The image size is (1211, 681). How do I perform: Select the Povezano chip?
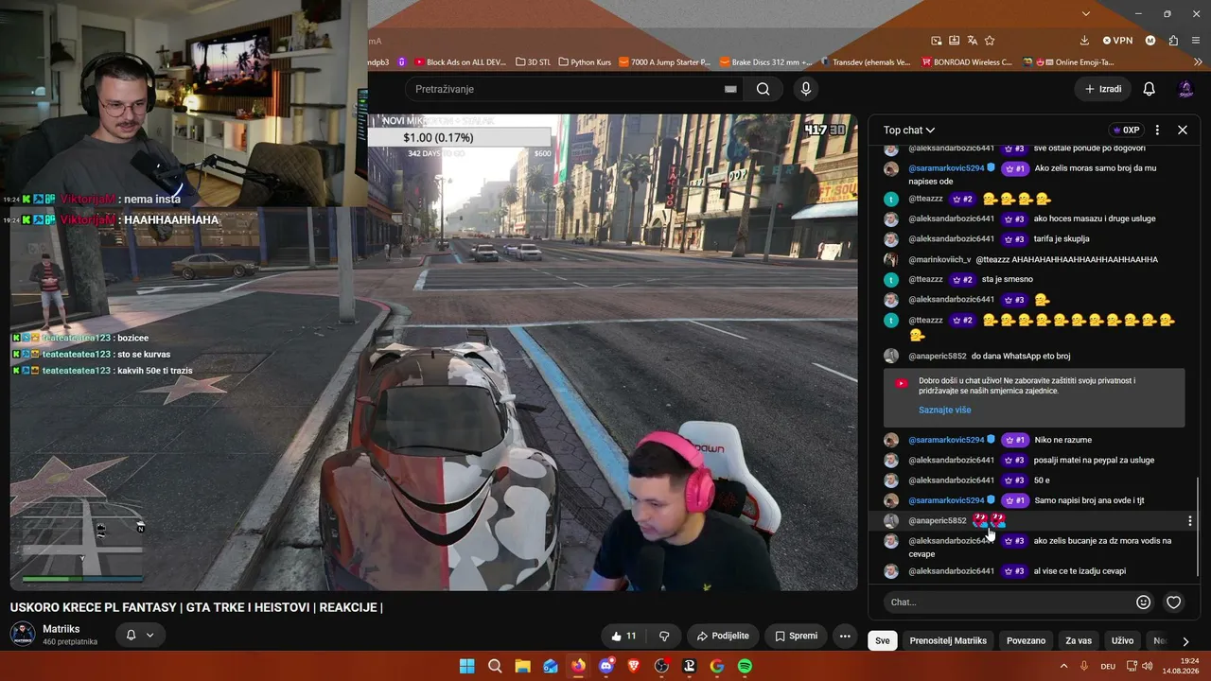click(x=1026, y=640)
